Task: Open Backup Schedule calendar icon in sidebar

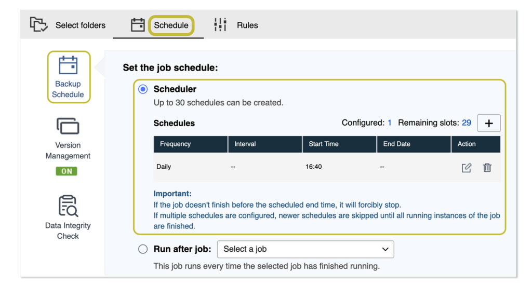Action: point(68,65)
